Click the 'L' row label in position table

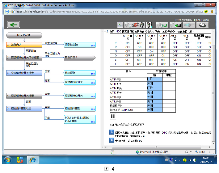coord(116,64)
